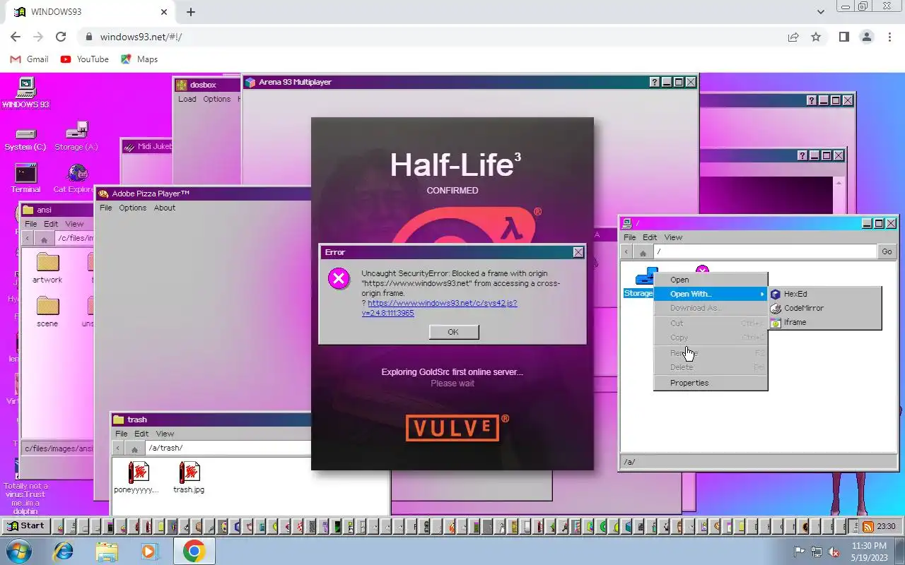This screenshot has height=565, width=905.
Task: Bookmark this page with the star icon
Action: [816, 37]
